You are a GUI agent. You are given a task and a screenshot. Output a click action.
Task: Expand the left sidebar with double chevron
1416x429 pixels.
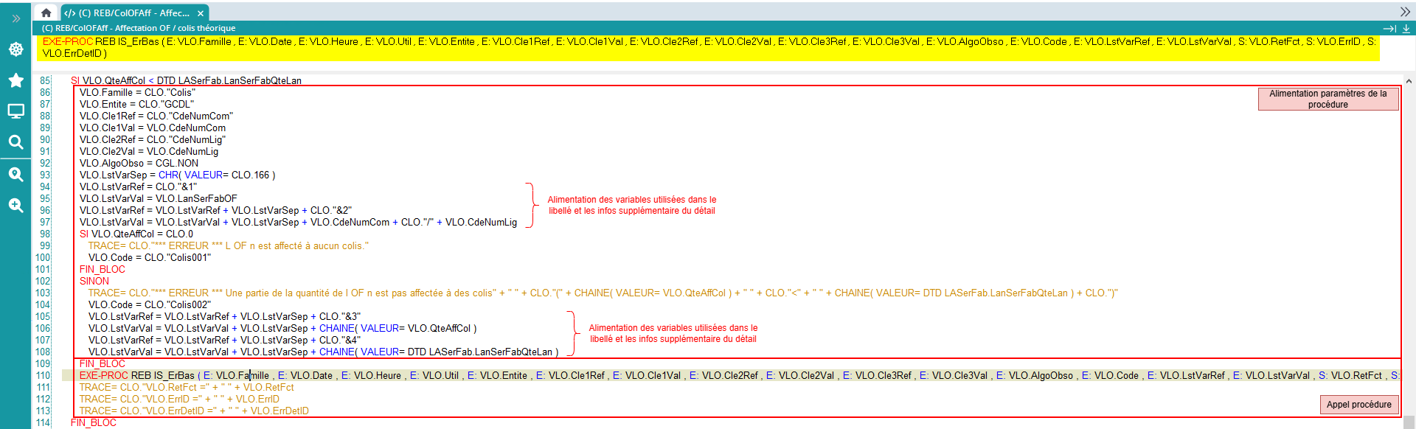[x=15, y=18]
